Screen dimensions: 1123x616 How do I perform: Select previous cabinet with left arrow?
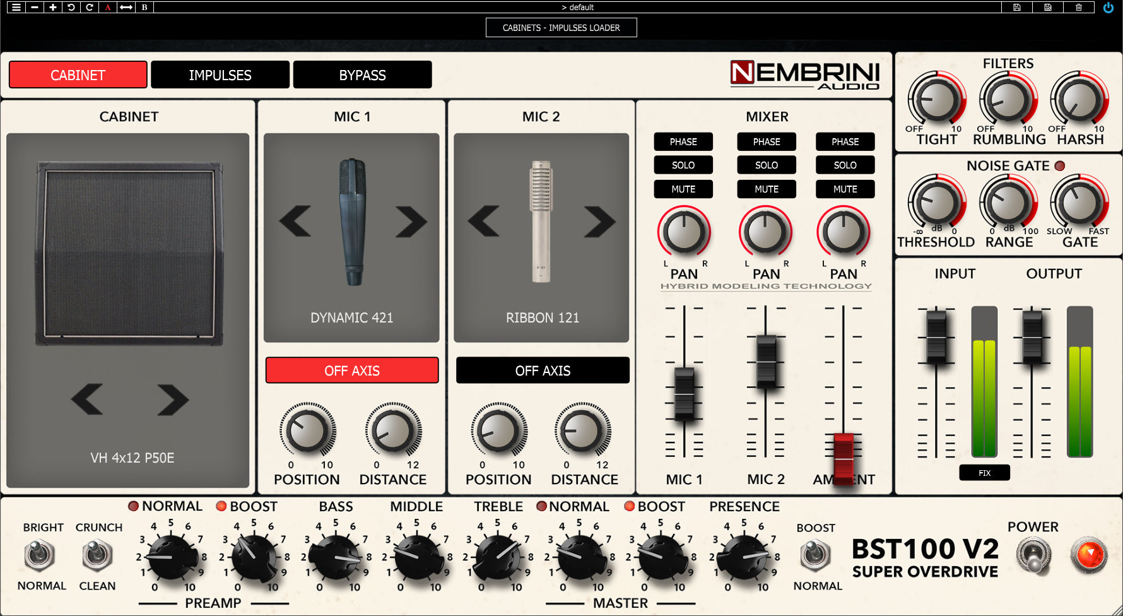pyautogui.click(x=87, y=399)
